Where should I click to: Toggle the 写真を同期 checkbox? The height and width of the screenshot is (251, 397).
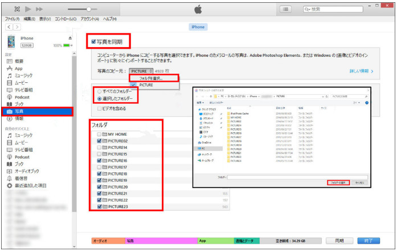[x=93, y=41]
